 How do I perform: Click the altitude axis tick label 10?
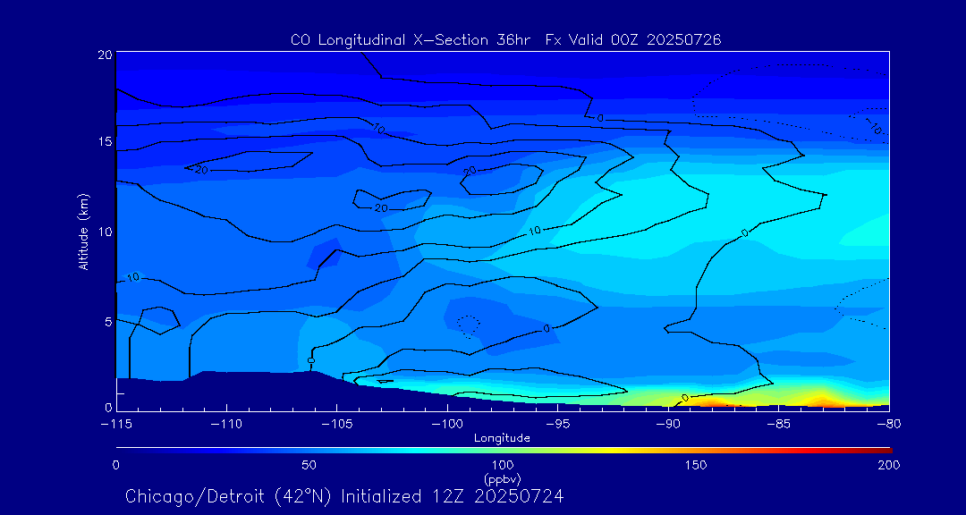[105, 231]
